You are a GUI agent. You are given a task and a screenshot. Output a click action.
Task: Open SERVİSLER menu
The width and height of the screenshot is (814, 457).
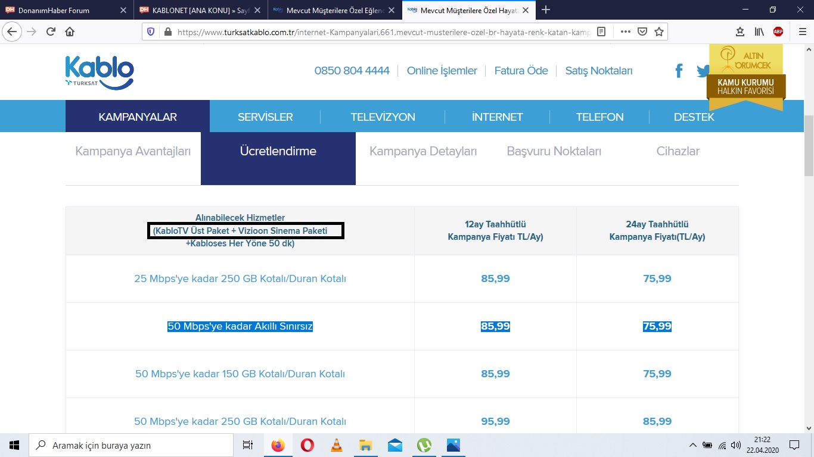coord(265,117)
